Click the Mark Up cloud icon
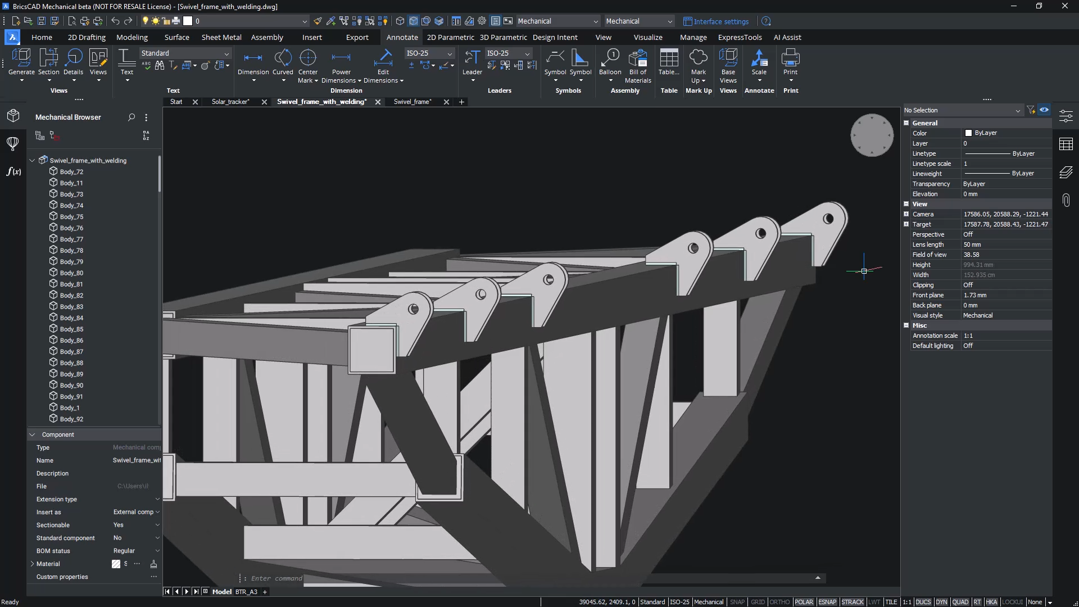The height and width of the screenshot is (607, 1079). pyautogui.click(x=699, y=58)
